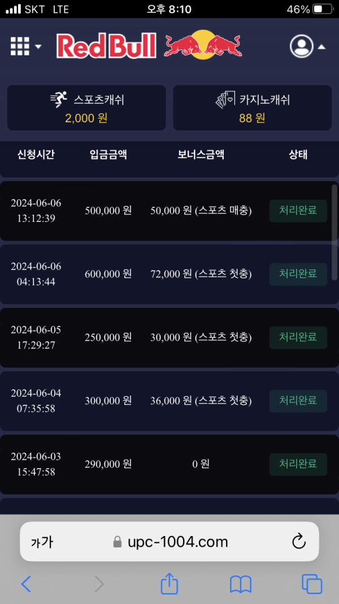Expand the grid menu dropdown arrow
The image size is (339, 604).
[38, 46]
